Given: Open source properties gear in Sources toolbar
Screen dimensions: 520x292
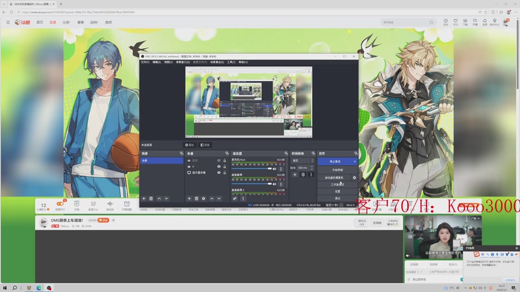Looking at the screenshot, I should pos(203,199).
